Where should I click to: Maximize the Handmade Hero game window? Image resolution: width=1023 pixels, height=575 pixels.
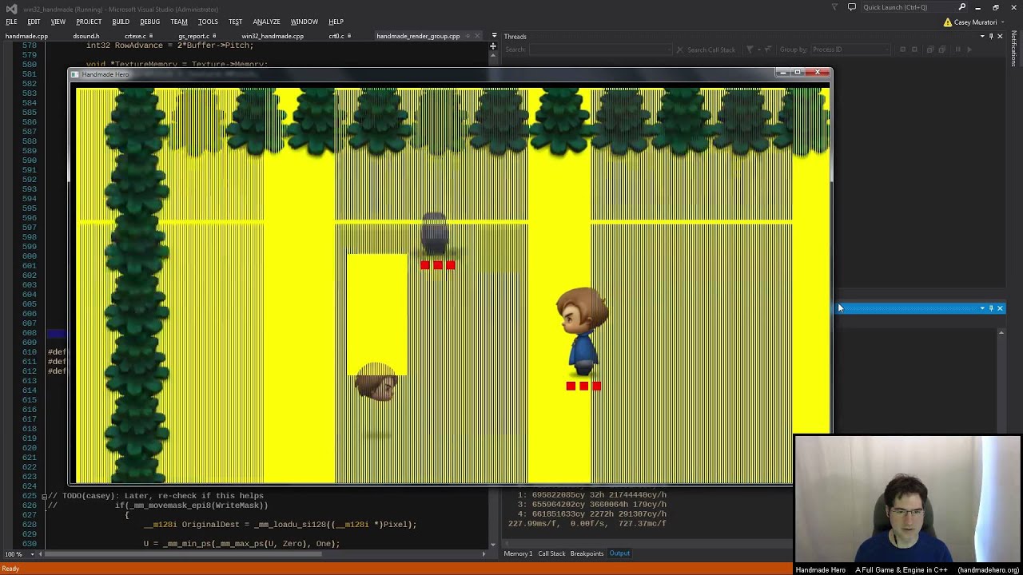(797, 73)
